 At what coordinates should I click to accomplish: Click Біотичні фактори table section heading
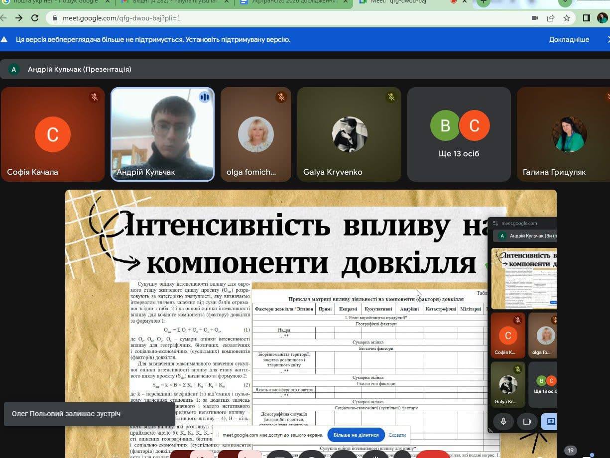[x=376, y=348]
